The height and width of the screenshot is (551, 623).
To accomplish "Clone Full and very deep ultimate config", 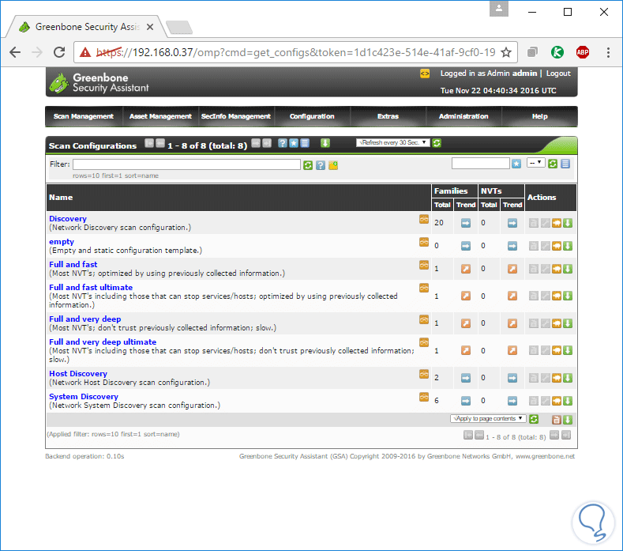I will (556, 350).
